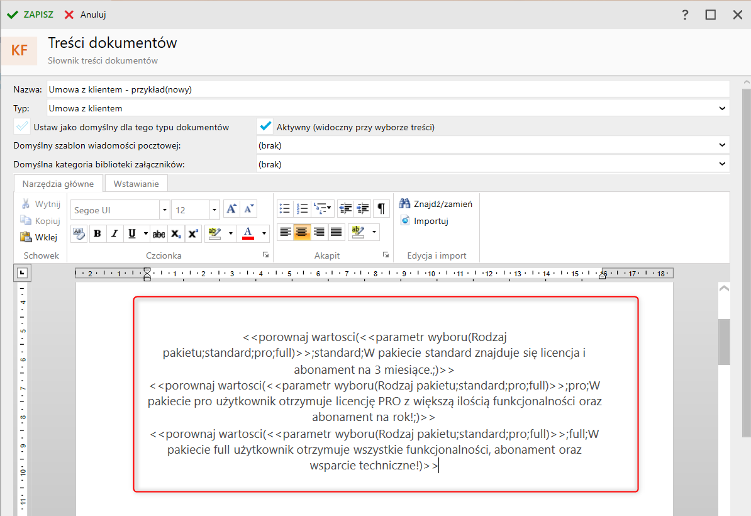This screenshot has height=516, width=751.
Task: Align text left
Action: [x=285, y=232]
